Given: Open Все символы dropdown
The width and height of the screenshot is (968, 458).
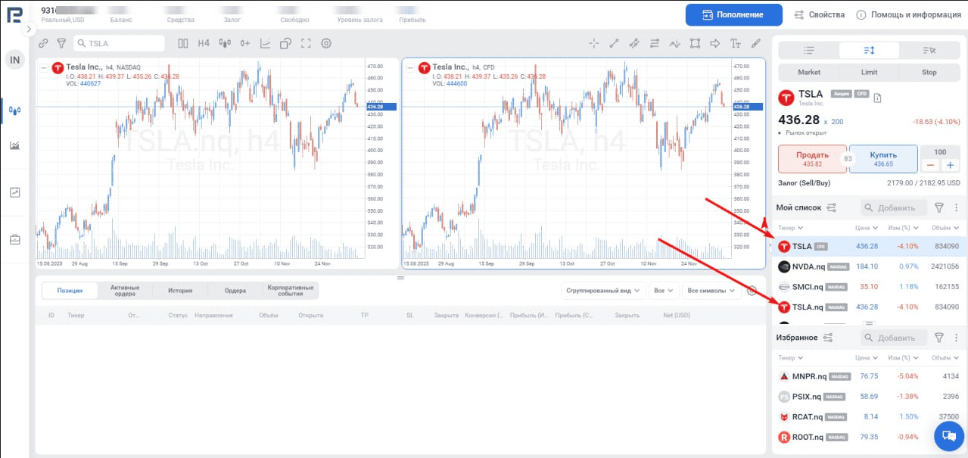Looking at the screenshot, I should (x=711, y=290).
